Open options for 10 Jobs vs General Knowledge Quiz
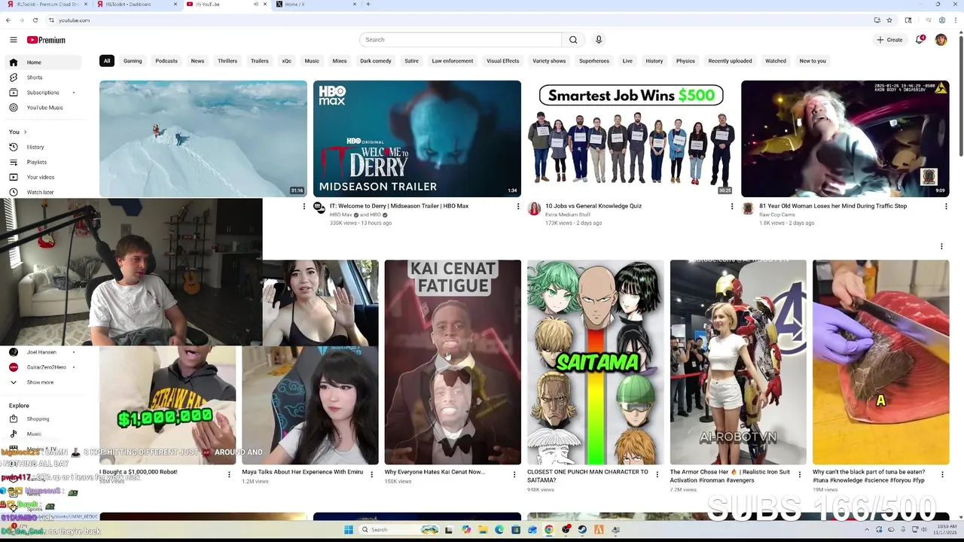 point(731,206)
